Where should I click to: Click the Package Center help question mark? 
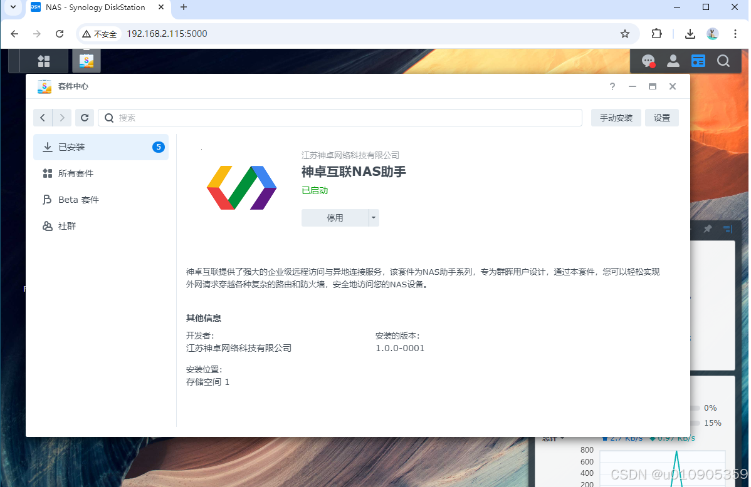pos(612,86)
